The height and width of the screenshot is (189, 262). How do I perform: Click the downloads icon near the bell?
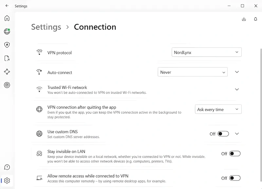pos(244,19)
